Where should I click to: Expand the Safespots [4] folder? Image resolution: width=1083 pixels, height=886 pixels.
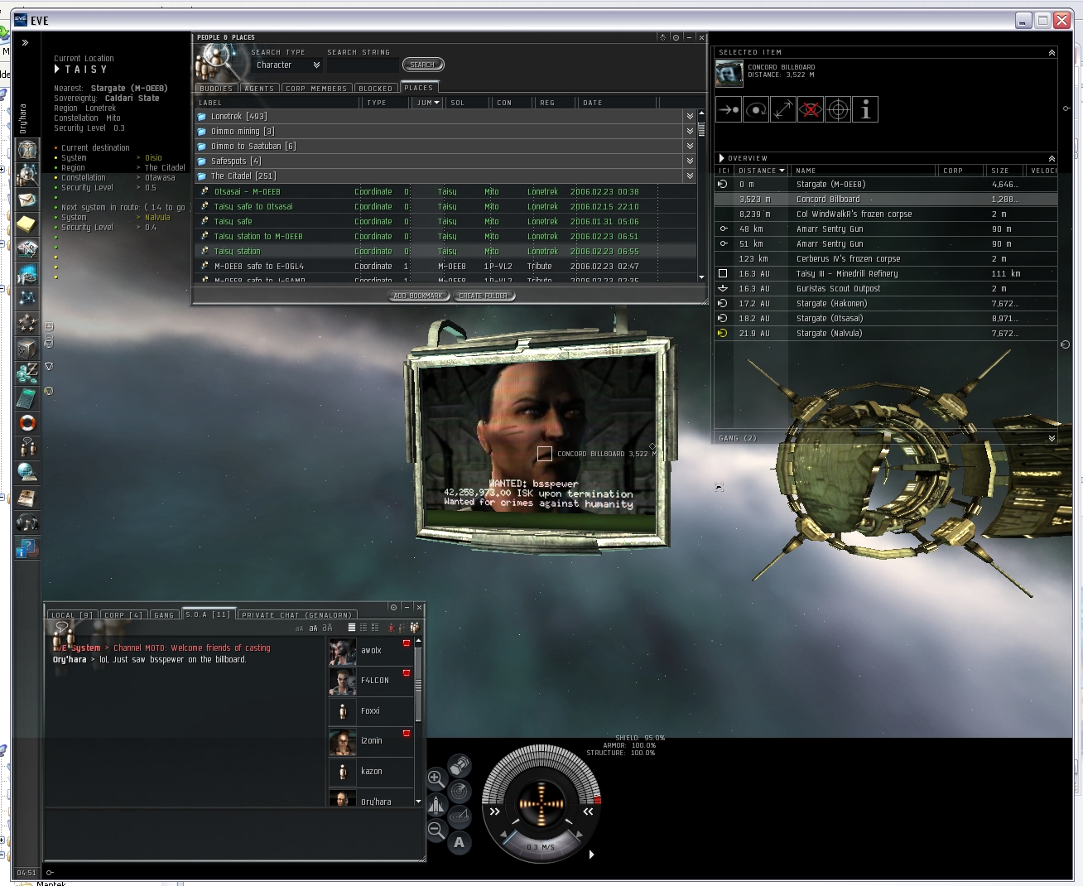[x=446, y=161]
